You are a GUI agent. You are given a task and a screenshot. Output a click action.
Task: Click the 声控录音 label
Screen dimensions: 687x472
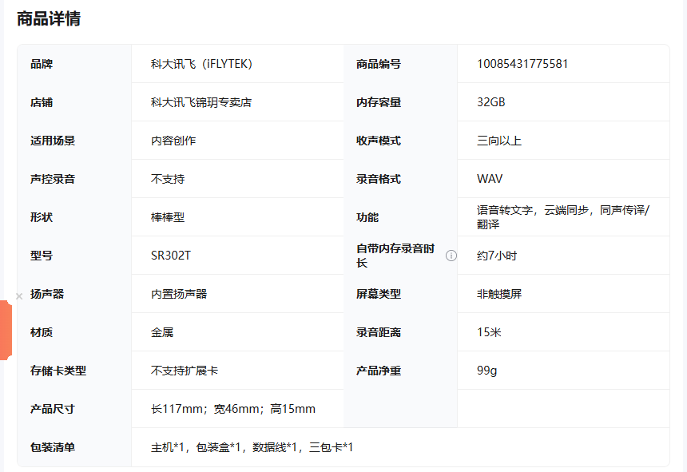click(53, 179)
